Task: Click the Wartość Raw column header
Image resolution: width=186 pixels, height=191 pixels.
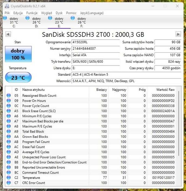Action: click(x=162, y=90)
